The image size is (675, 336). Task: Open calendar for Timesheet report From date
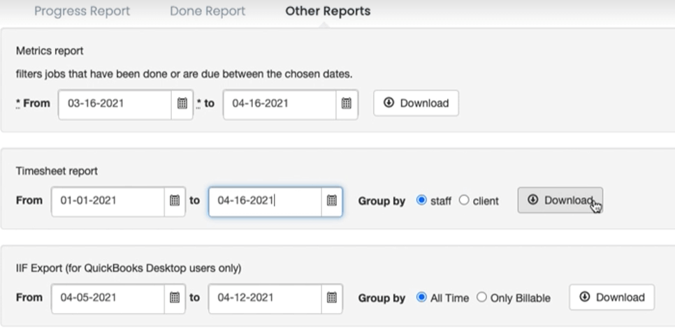(175, 200)
